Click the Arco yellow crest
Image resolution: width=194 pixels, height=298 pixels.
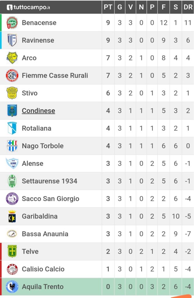coord(12,58)
